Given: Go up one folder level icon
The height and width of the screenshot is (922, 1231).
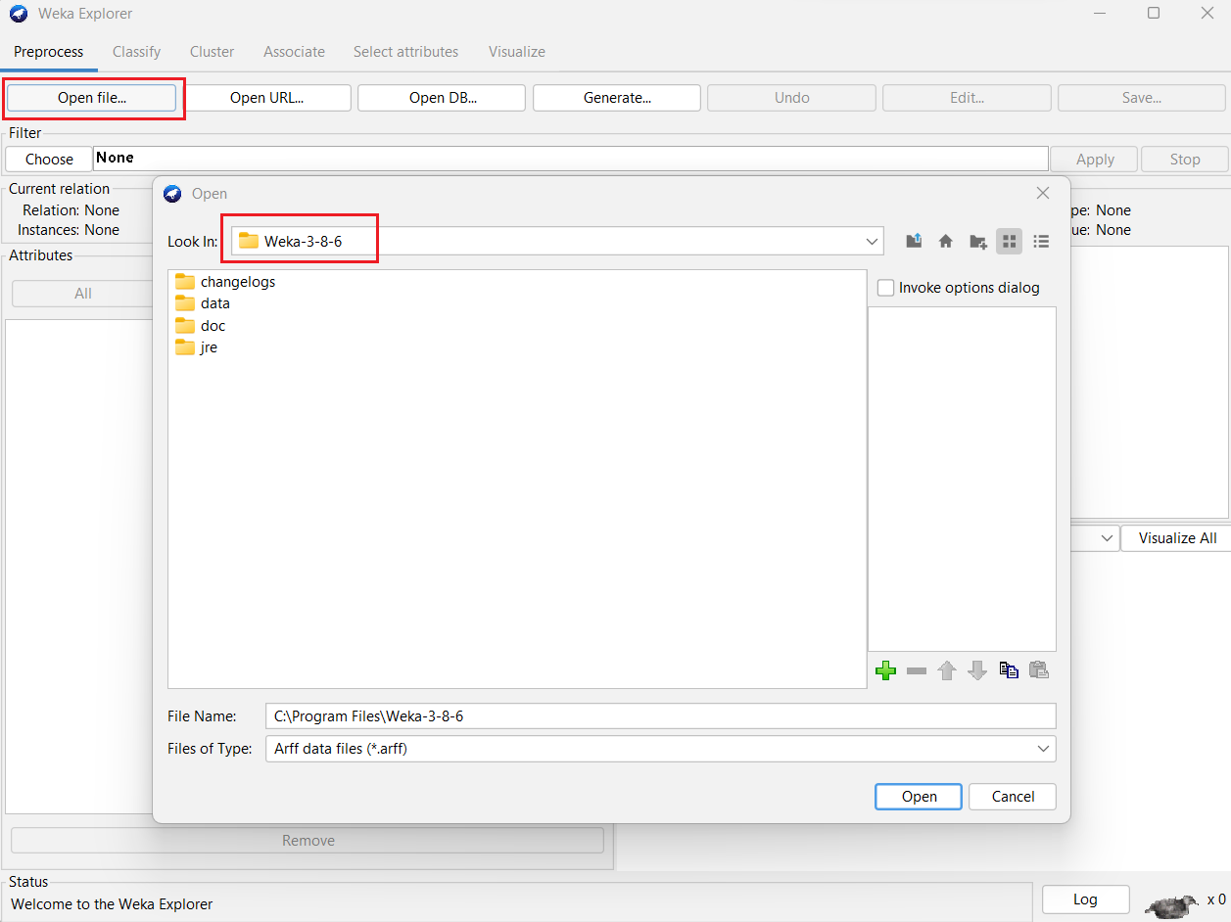Looking at the screenshot, I should [x=914, y=241].
